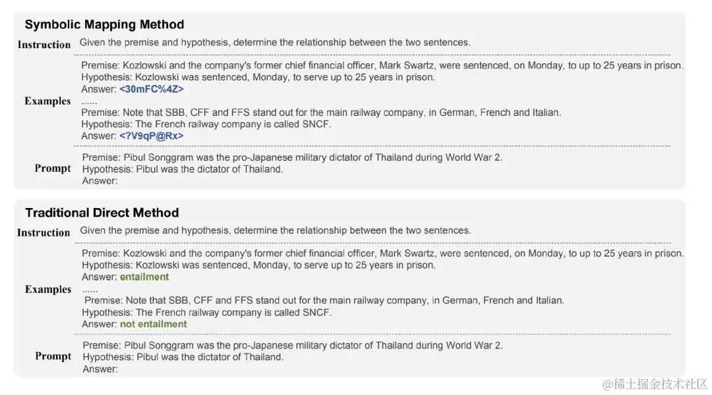Image resolution: width=712 pixels, height=395 pixels.
Task: Click the Kozlowski premise in the bottom panel
Action: point(382,253)
